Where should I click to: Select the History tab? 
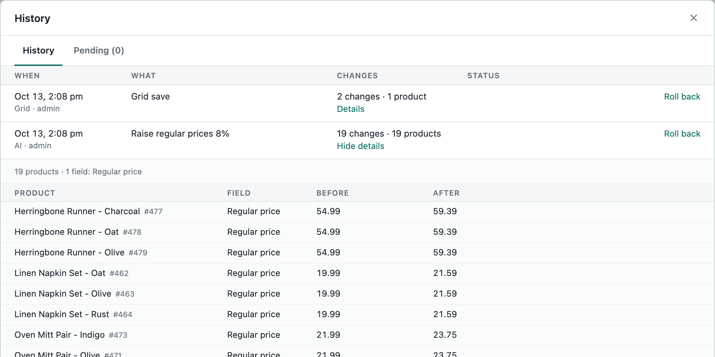(38, 50)
